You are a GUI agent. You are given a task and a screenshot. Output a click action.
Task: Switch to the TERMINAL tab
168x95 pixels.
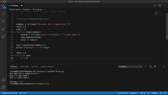click(14, 67)
